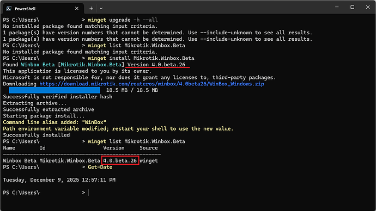This screenshot has height=211, width=376.
Task: Click the Tuesday, December 9 date output
Action: click(59, 180)
